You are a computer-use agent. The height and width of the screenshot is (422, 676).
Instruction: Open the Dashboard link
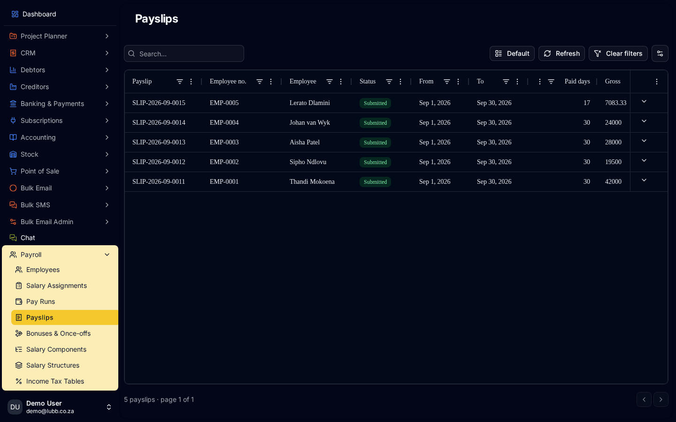(60, 14)
